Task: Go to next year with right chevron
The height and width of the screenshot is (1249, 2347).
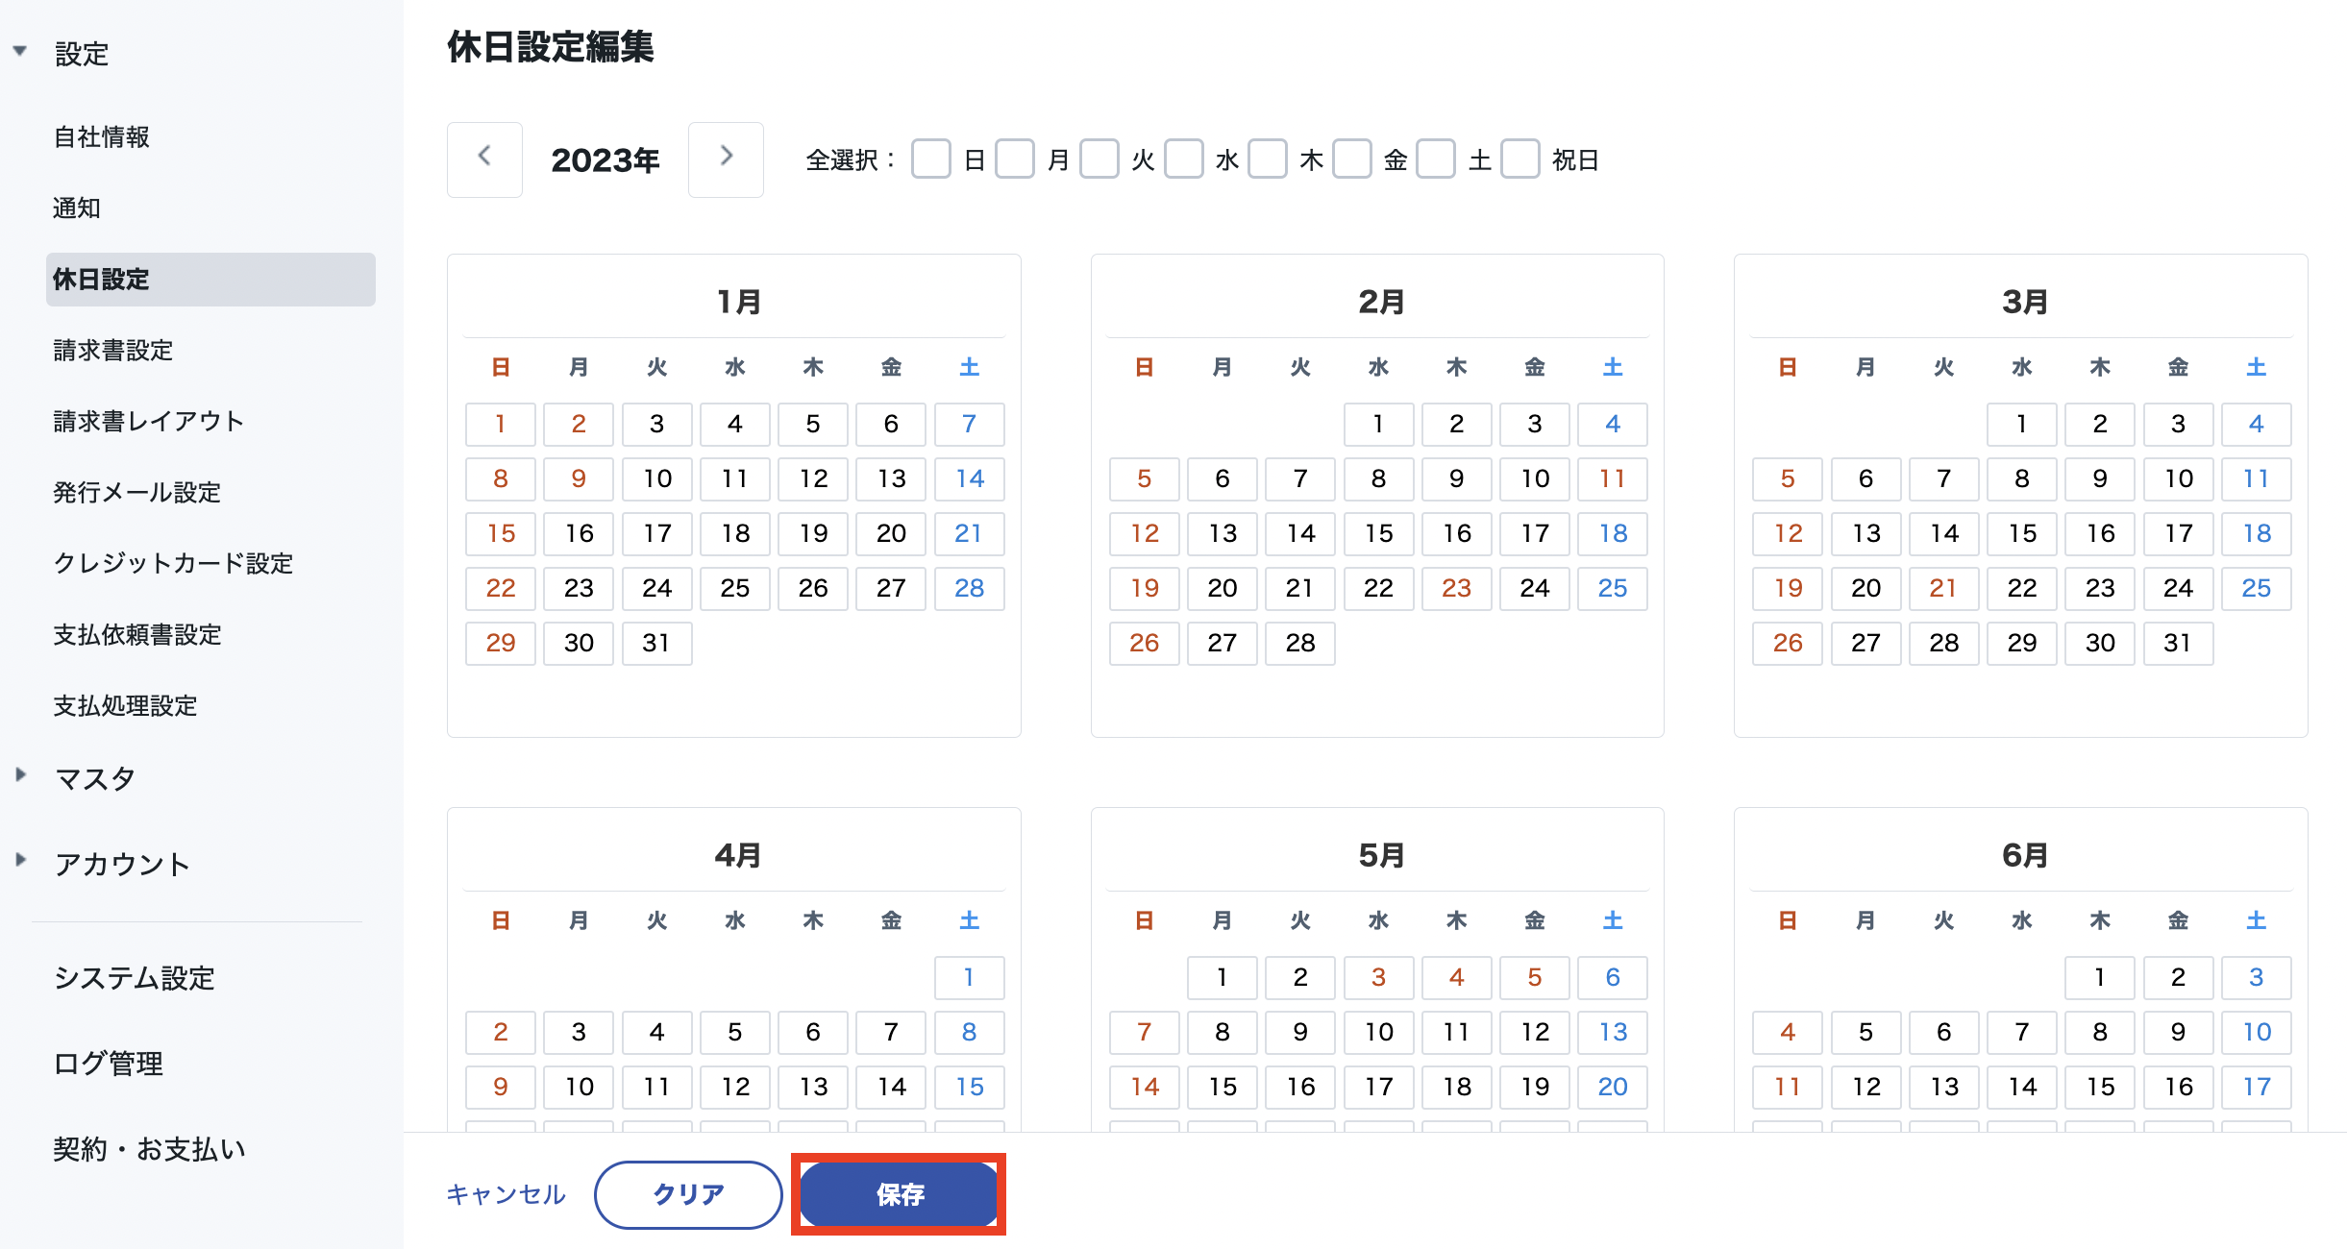Action: (x=726, y=159)
